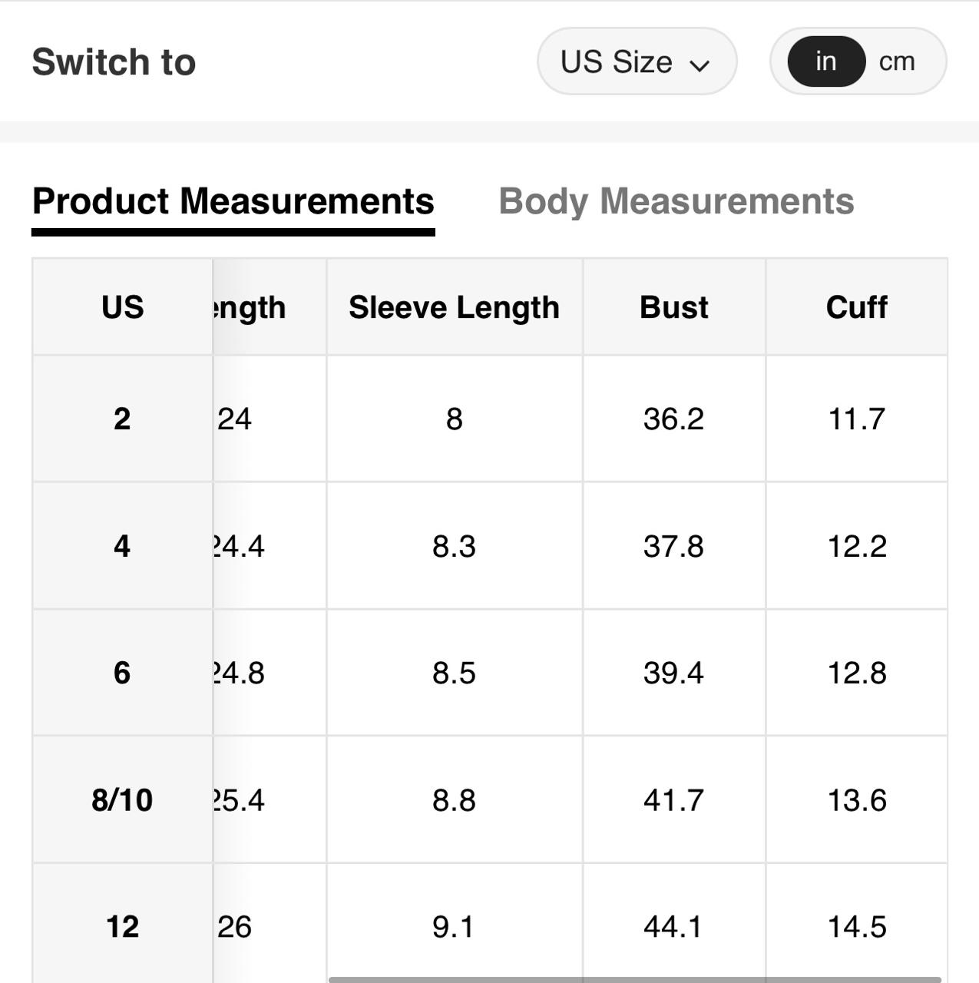Click the Cuff column header
This screenshot has height=983, width=979.
(x=856, y=307)
